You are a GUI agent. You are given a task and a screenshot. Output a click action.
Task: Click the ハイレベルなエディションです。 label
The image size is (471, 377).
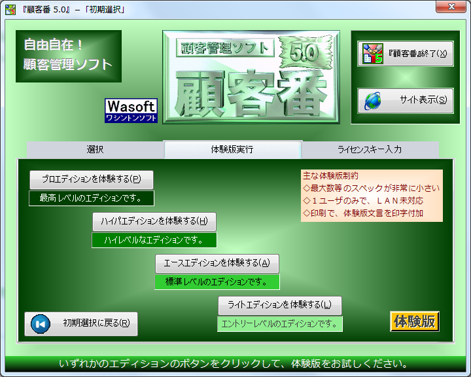pyautogui.click(x=154, y=240)
